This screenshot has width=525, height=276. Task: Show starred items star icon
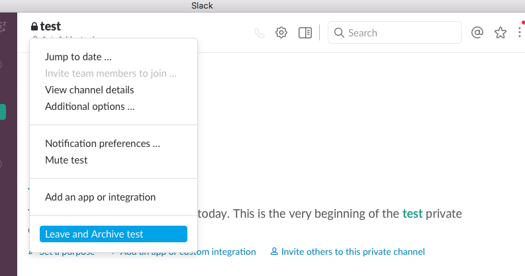click(501, 32)
